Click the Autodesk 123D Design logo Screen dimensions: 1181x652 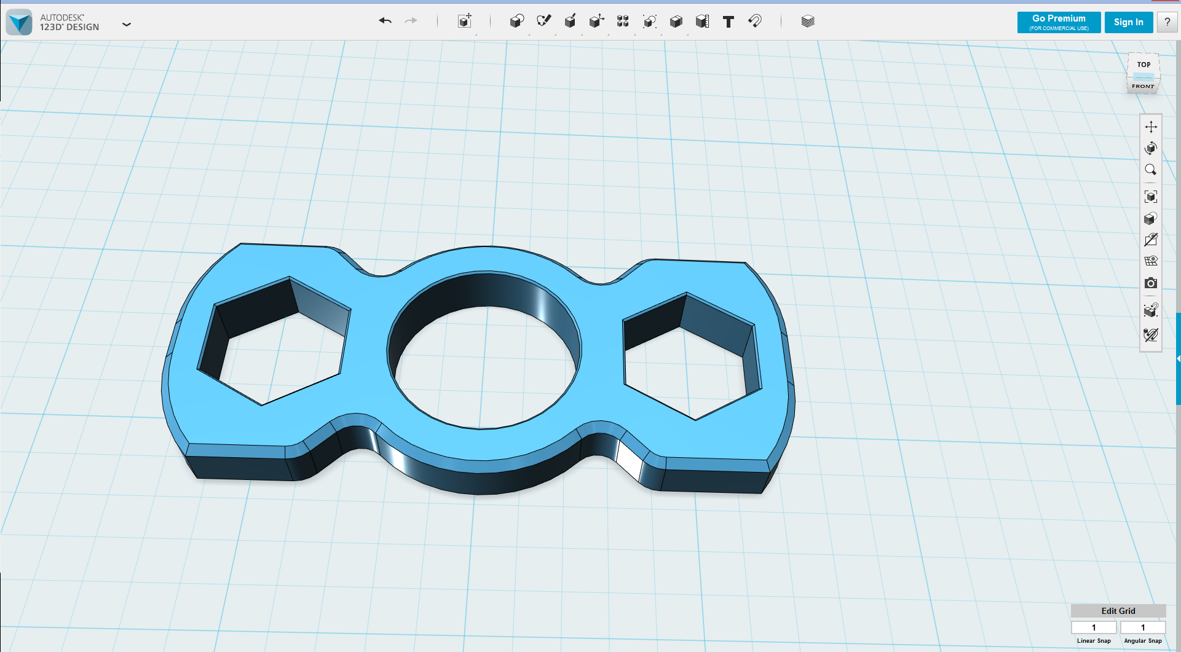19,22
